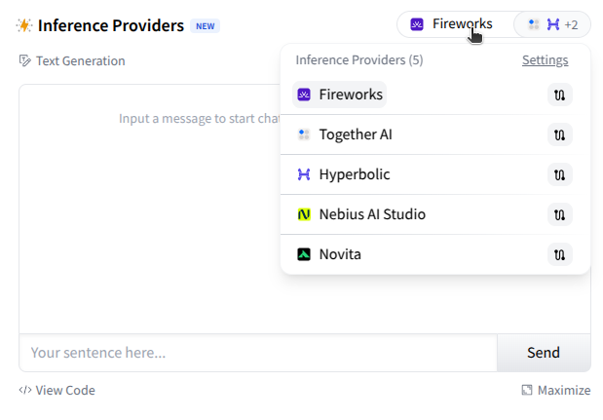Click the Together AI logo icon
This screenshot has height=420, width=603.
(304, 134)
